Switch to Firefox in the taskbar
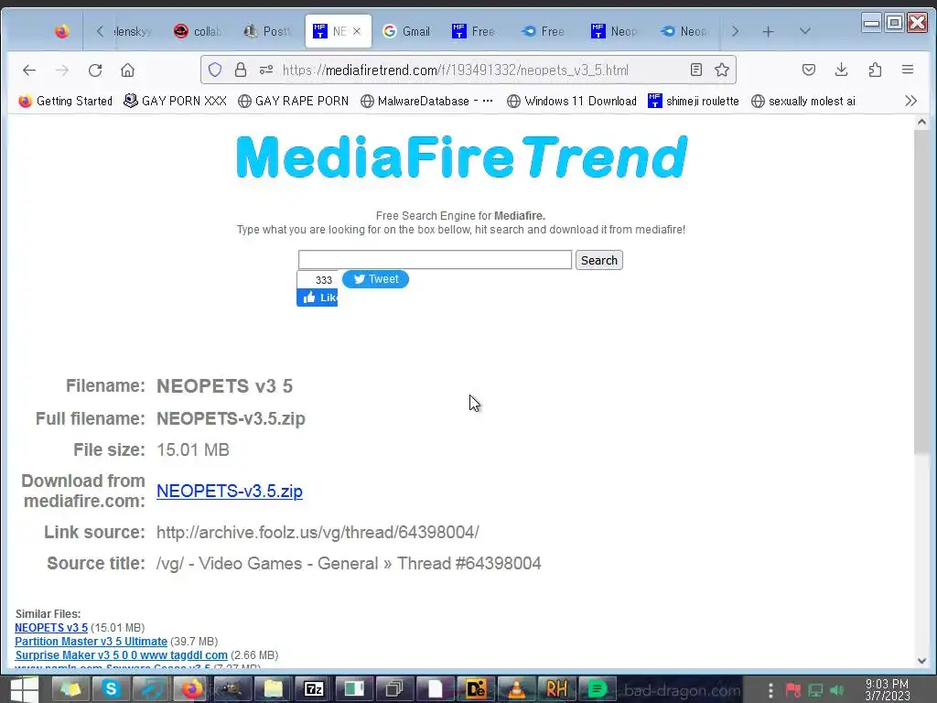Viewport: 937px width, 703px height. (192, 688)
